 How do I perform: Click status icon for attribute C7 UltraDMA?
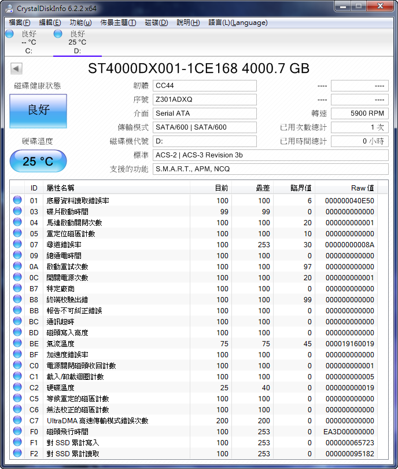[x=17, y=420]
